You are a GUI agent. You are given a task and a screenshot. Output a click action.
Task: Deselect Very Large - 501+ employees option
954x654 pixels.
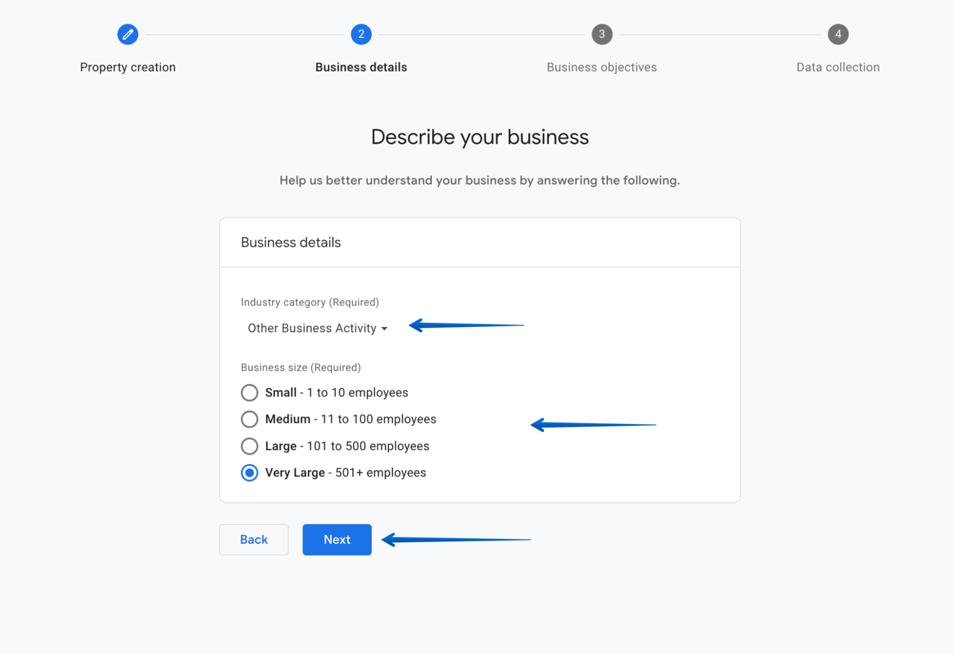pyautogui.click(x=249, y=473)
